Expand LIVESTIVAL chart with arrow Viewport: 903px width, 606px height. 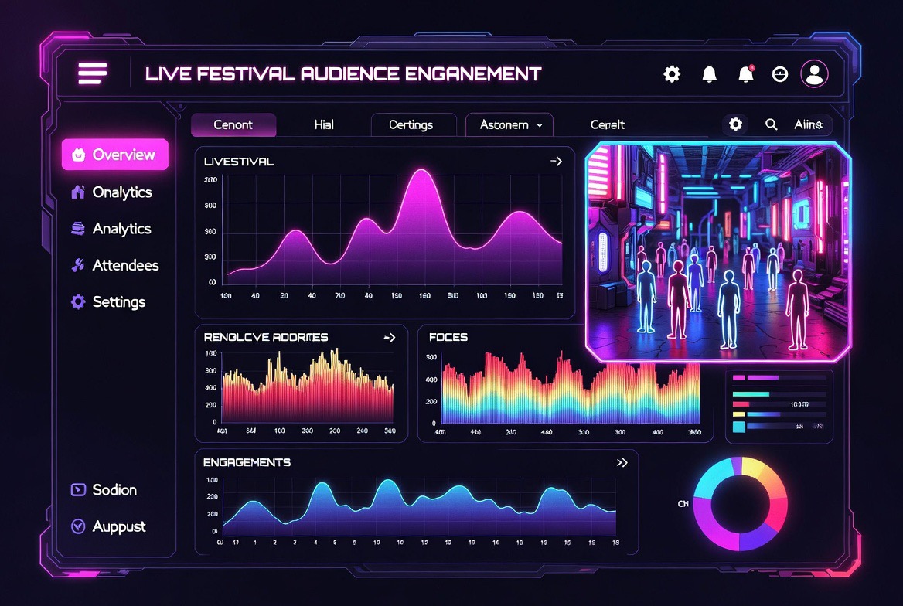556,162
